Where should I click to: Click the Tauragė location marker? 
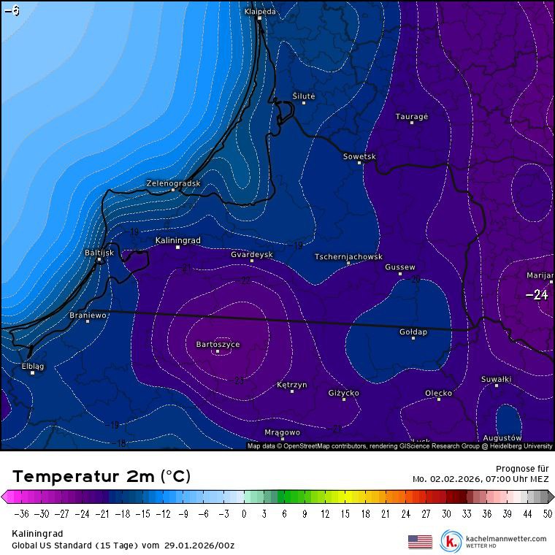pos(412,123)
